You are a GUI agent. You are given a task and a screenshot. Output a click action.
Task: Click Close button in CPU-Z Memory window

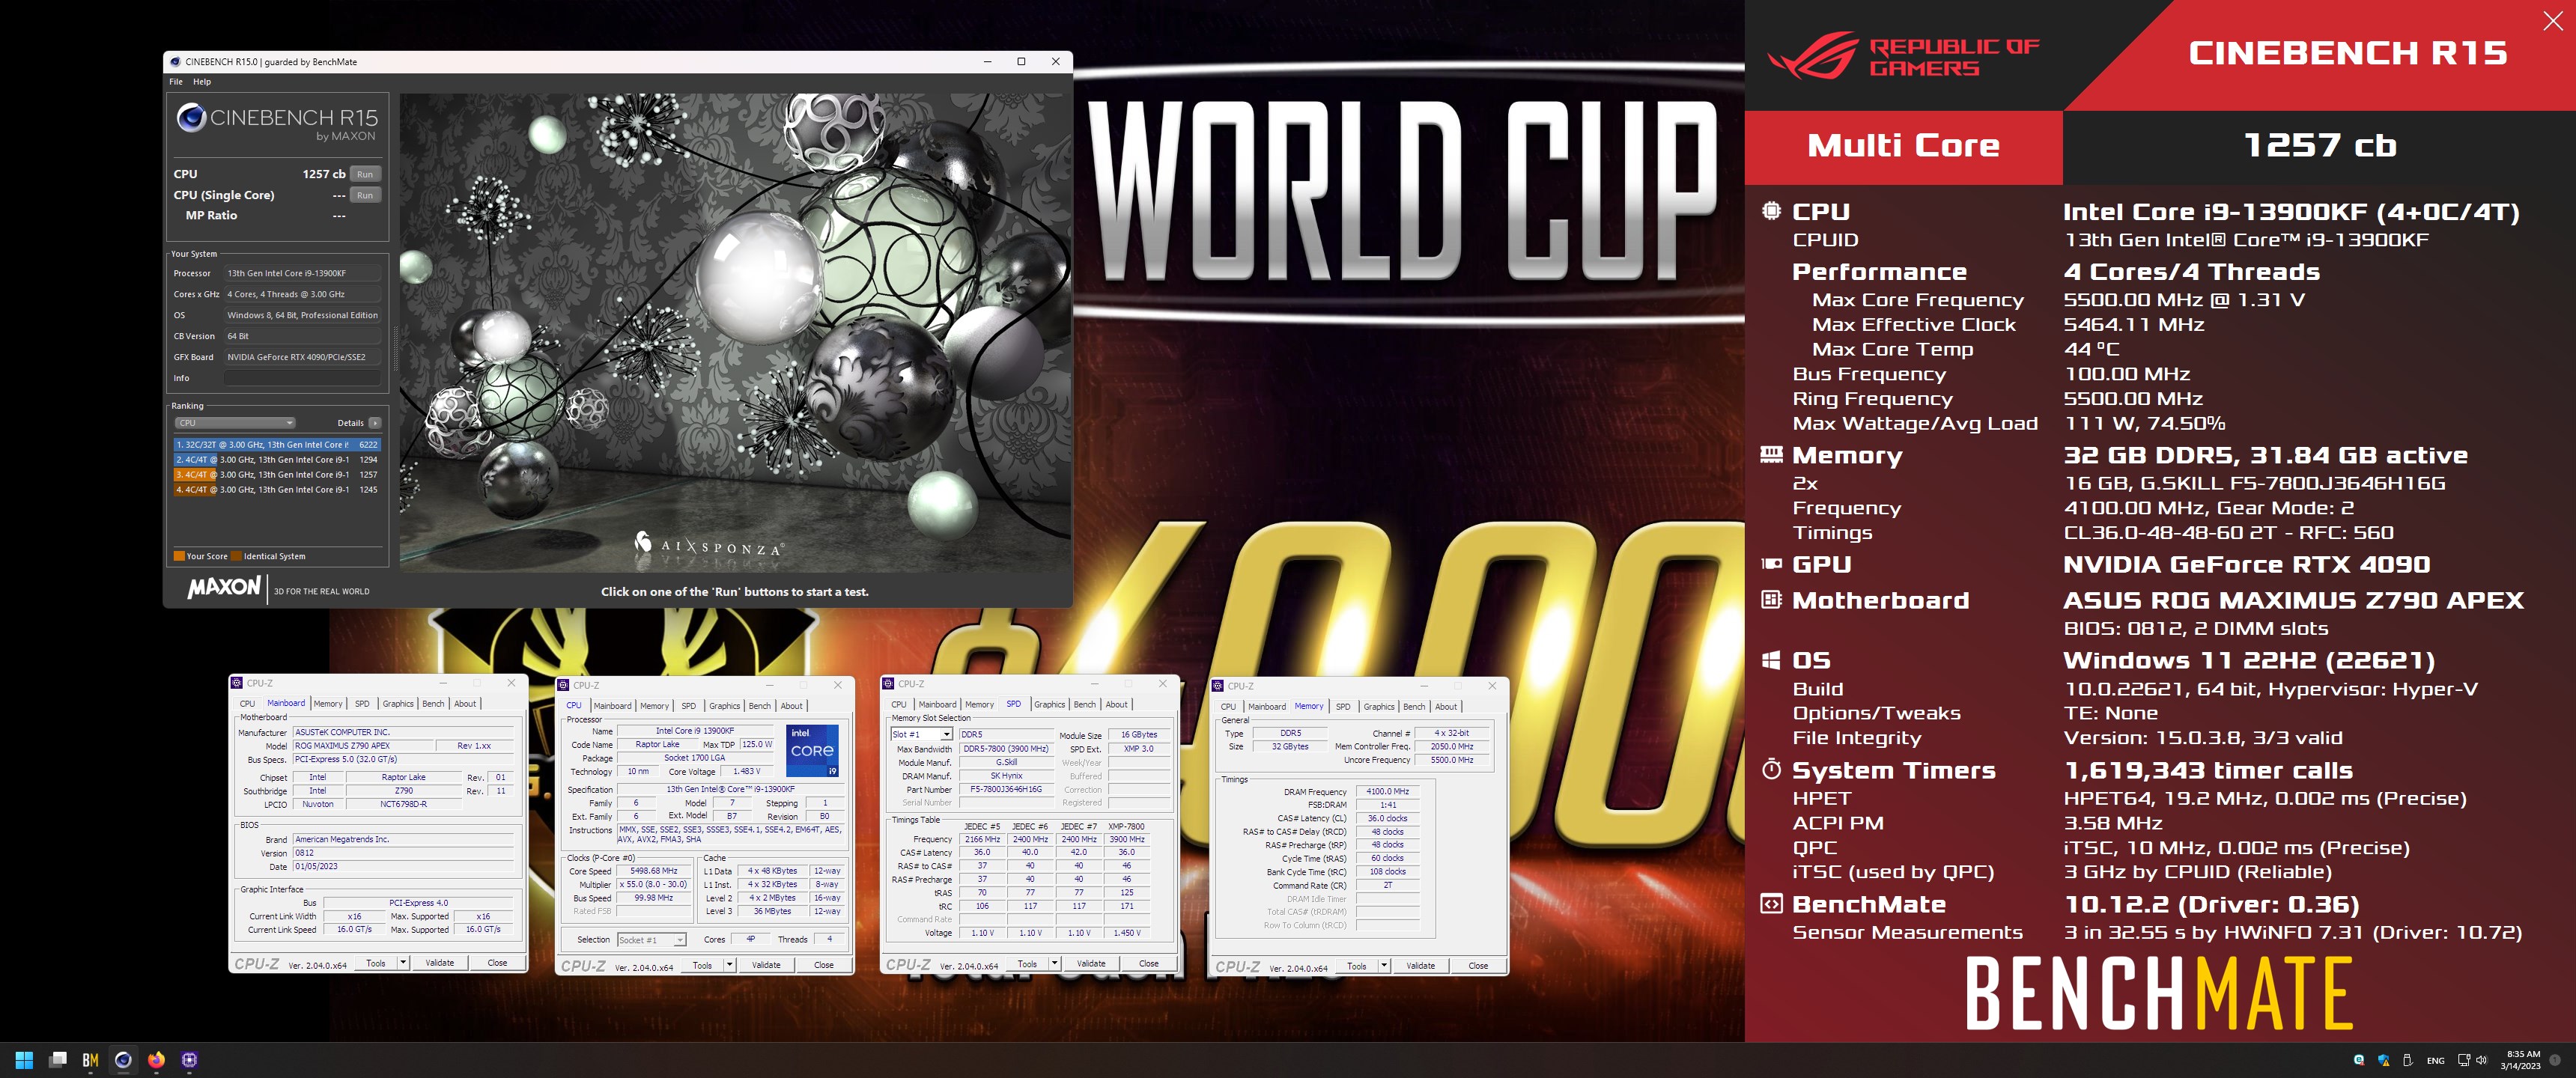[x=1478, y=966]
